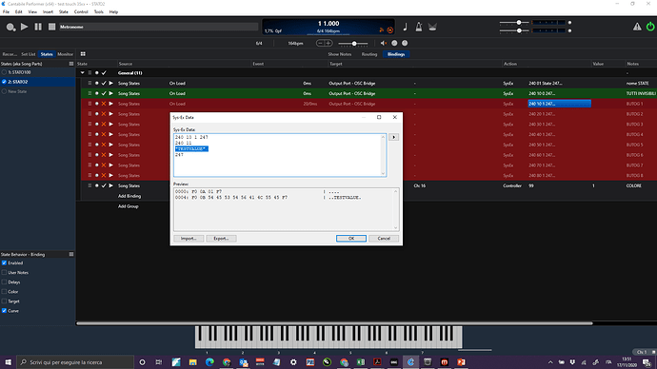Open the Insert menu

[48, 12]
